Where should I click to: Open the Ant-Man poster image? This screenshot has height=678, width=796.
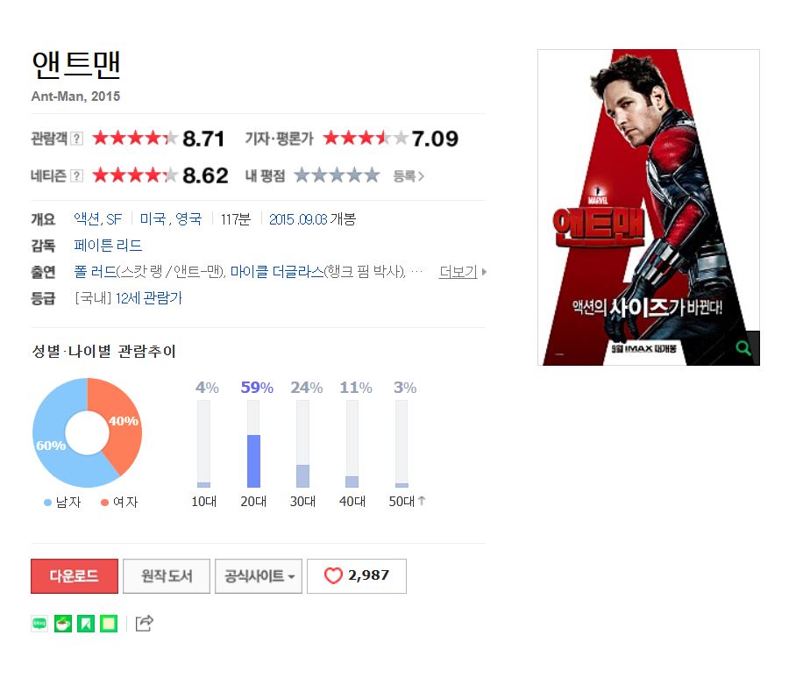tap(648, 207)
